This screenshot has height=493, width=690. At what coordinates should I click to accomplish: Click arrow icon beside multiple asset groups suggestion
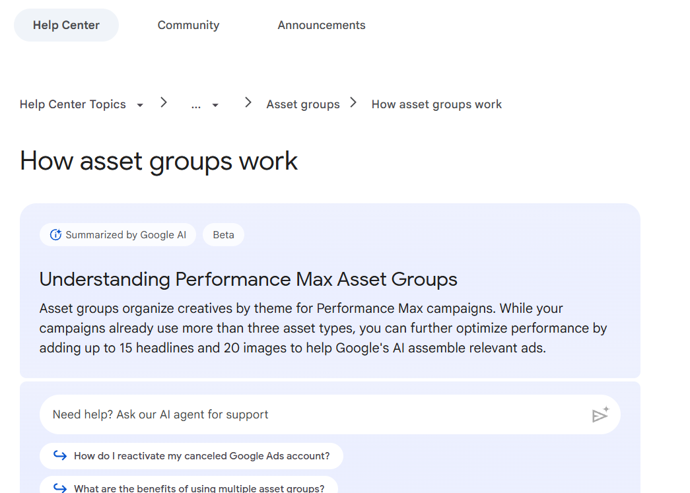pos(60,488)
